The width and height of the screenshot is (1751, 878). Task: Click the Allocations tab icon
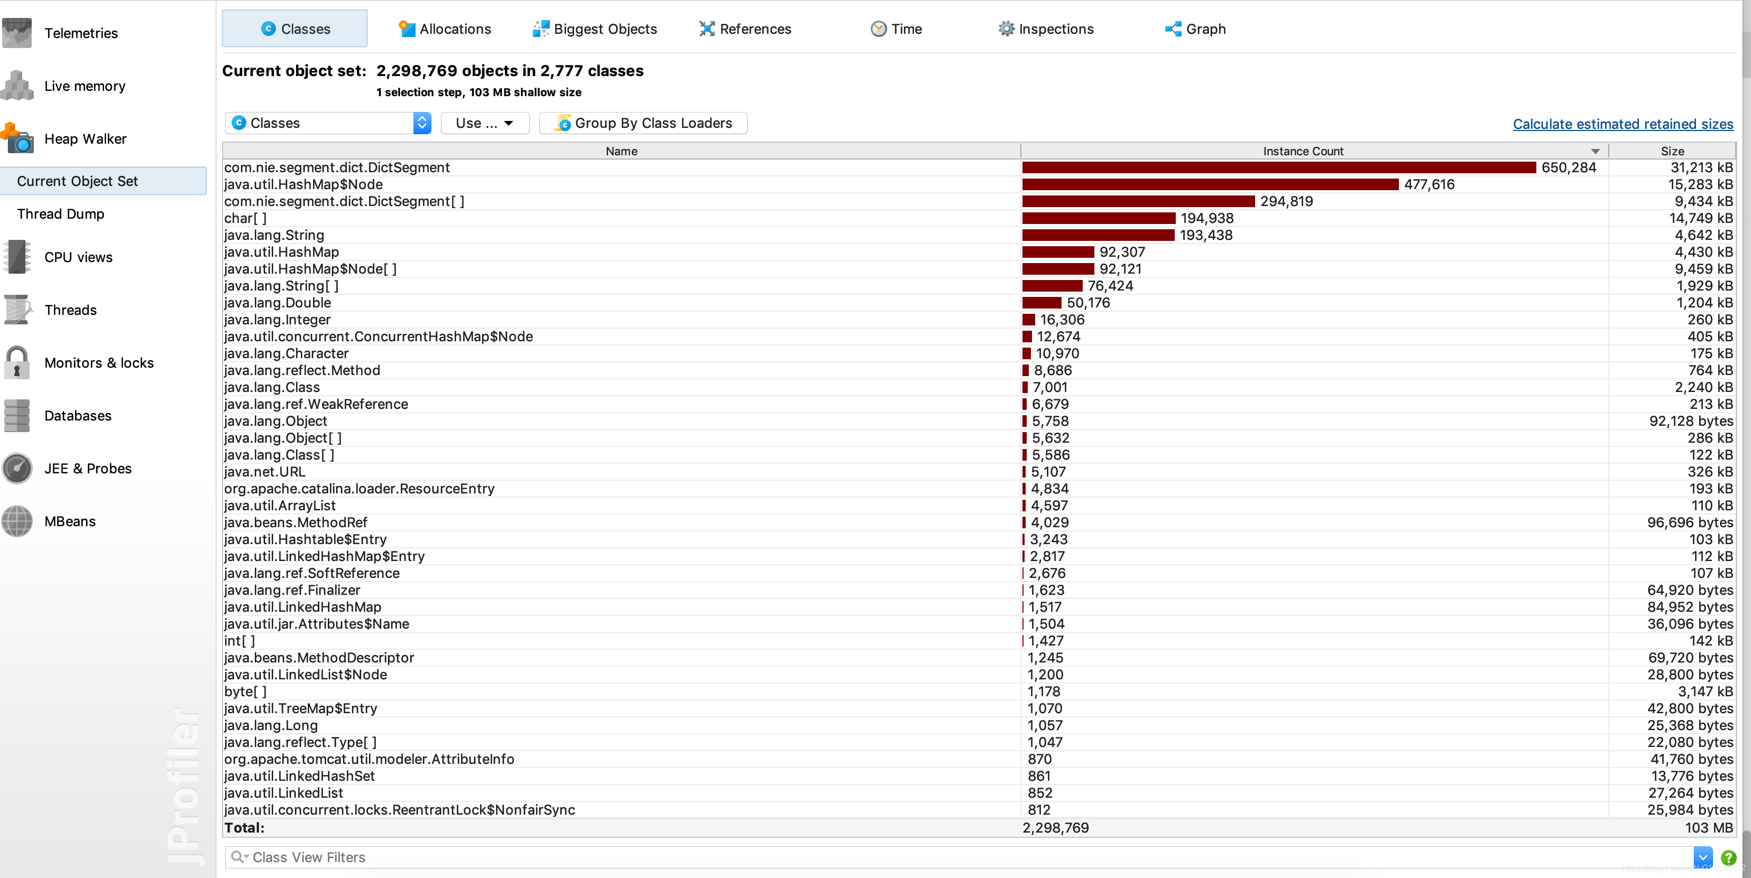(x=407, y=29)
